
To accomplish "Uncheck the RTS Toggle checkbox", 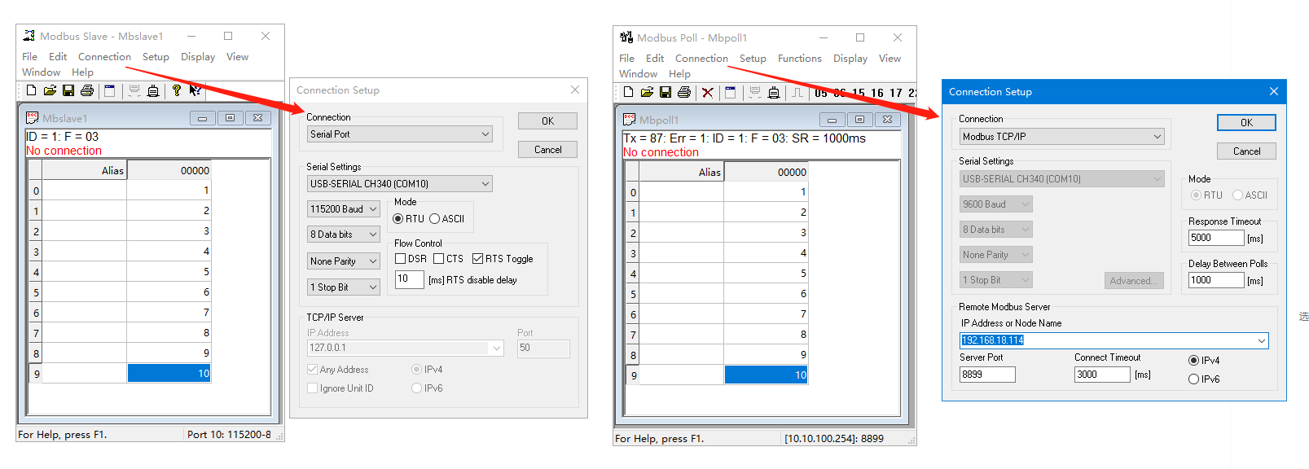I will click(x=478, y=259).
